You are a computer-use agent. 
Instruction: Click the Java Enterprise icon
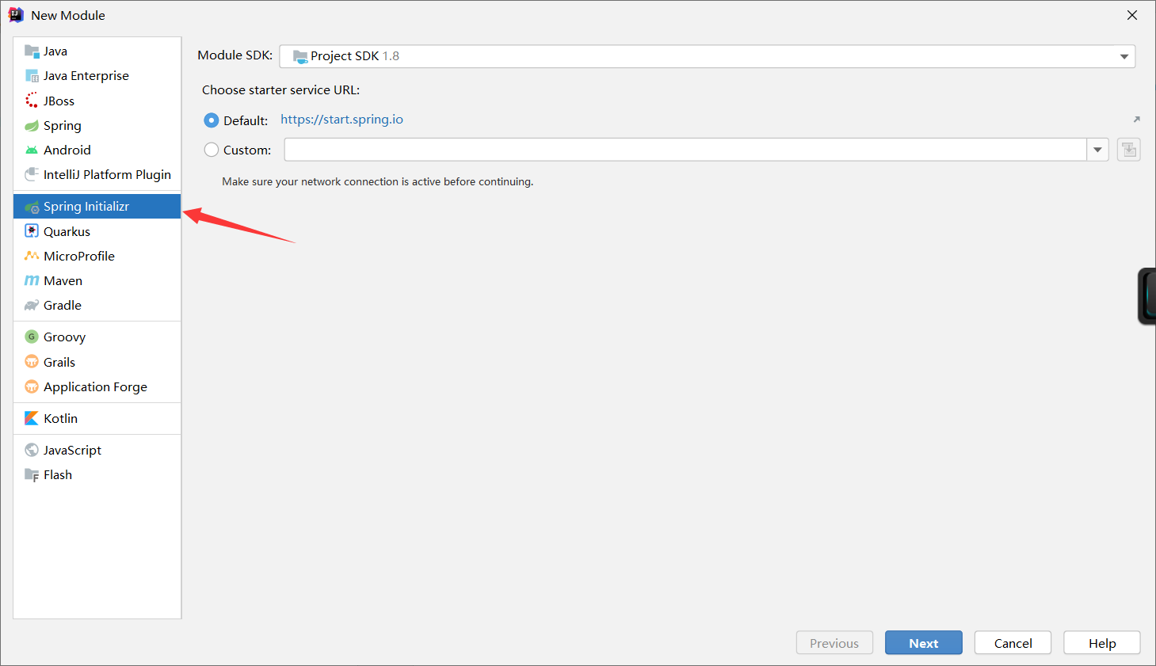32,76
